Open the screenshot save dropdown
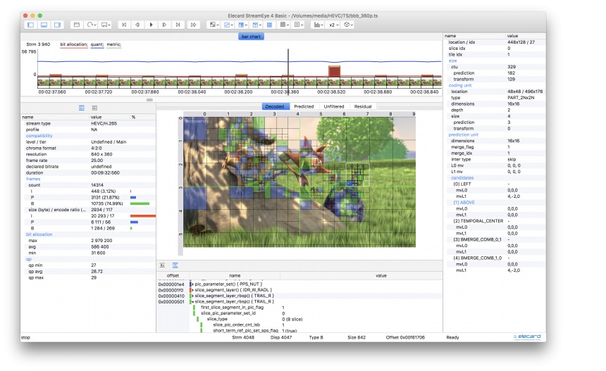606x371 pixels. coord(106,25)
